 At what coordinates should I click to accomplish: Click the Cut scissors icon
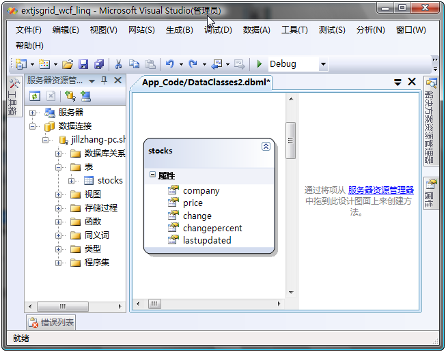pos(118,64)
